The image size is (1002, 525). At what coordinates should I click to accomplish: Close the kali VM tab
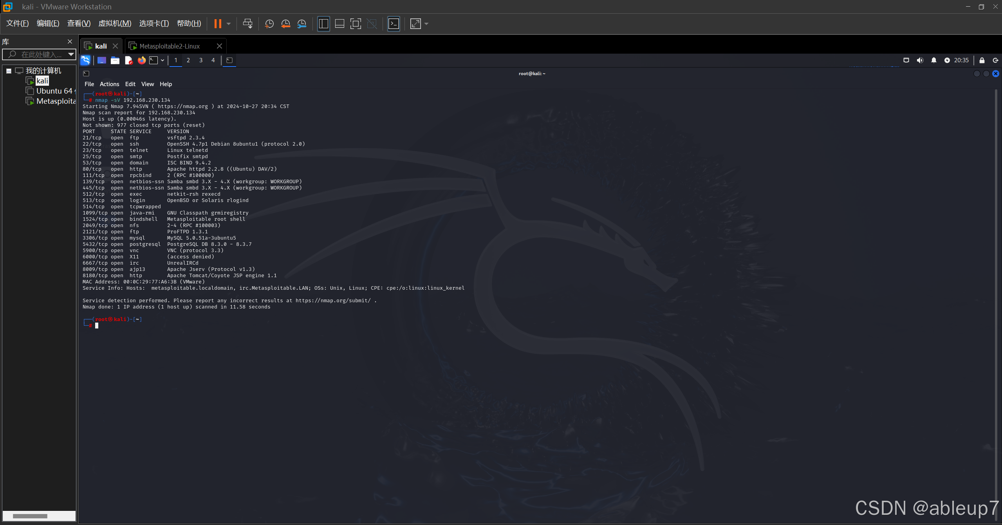click(x=115, y=46)
